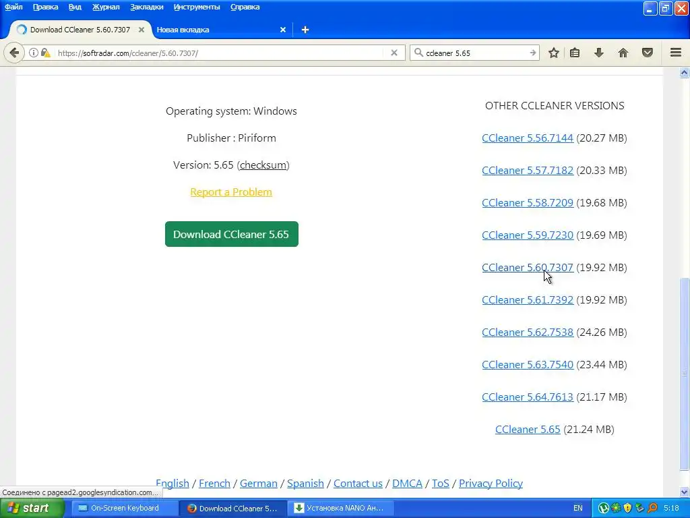Click the Pocket save icon
The image size is (690, 518).
(648, 53)
